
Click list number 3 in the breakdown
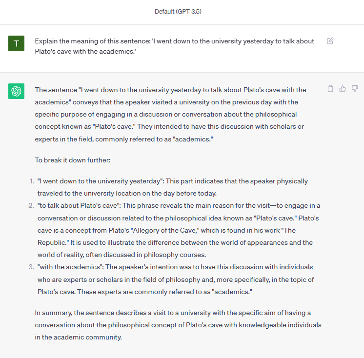tap(32, 267)
